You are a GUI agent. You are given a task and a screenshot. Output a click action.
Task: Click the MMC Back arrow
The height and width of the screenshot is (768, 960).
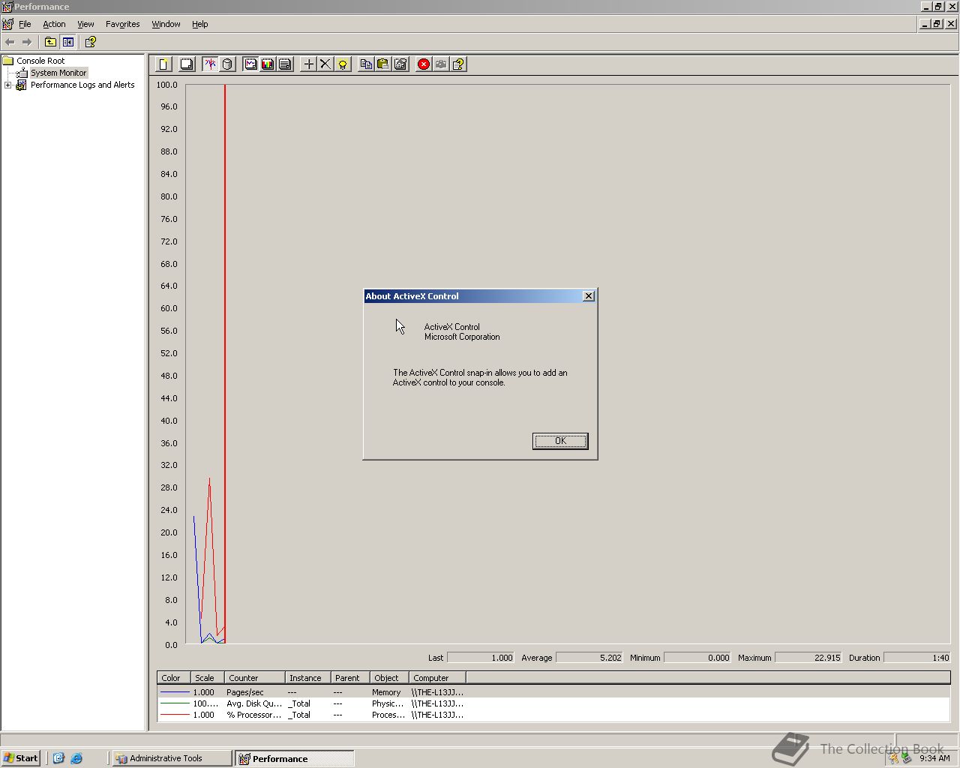click(10, 42)
